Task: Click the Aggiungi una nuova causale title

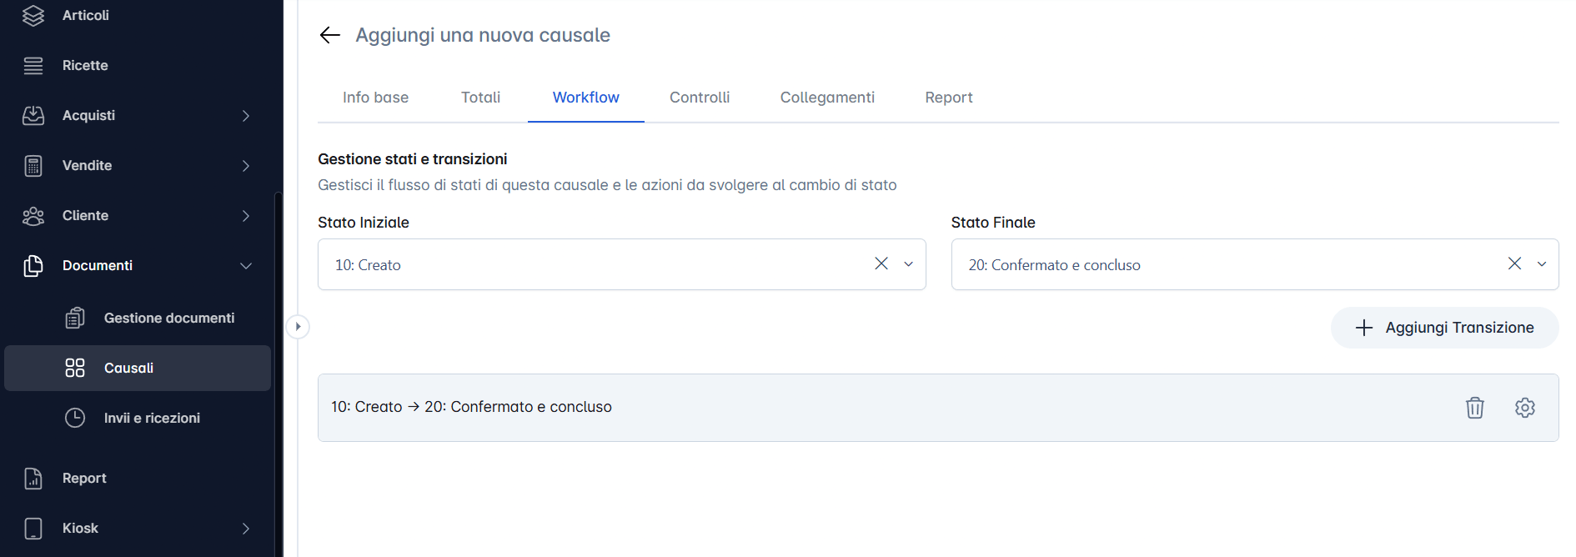Action: pyautogui.click(x=483, y=35)
